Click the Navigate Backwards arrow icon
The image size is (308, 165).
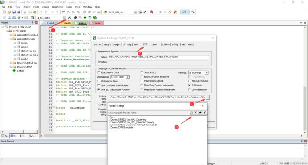click(x=53, y=12)
